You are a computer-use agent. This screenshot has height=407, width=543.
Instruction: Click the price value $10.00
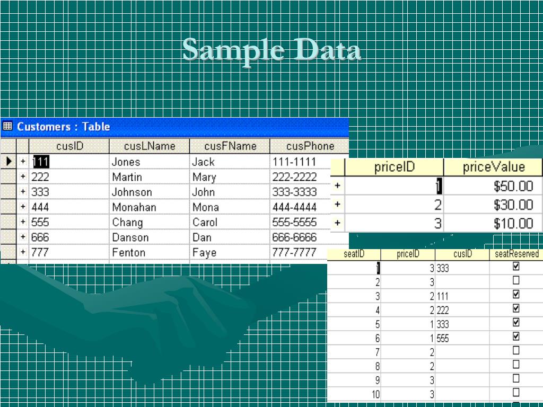tap(494, 224)
